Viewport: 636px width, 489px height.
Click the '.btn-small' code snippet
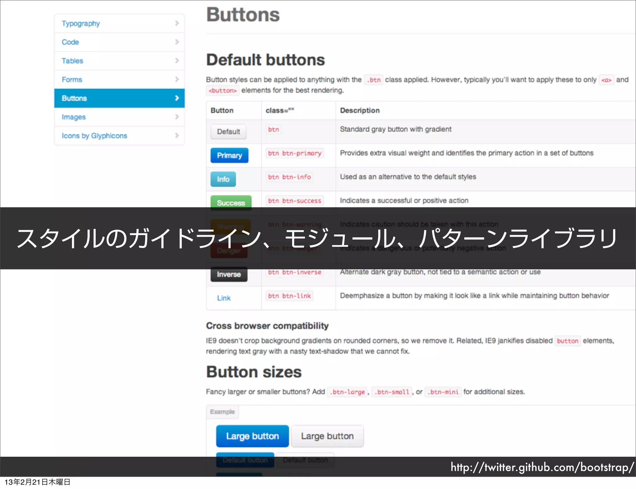coord(392,392)
